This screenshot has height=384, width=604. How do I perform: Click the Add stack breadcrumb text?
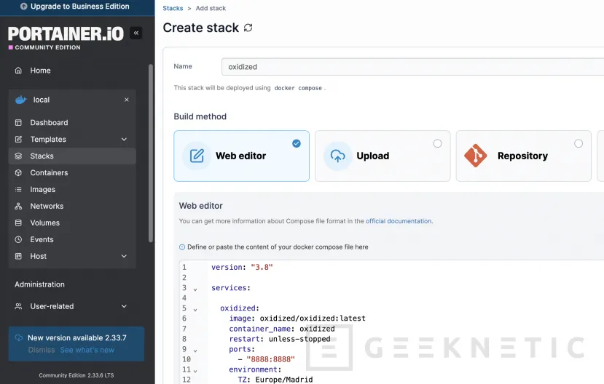point(211,8)
